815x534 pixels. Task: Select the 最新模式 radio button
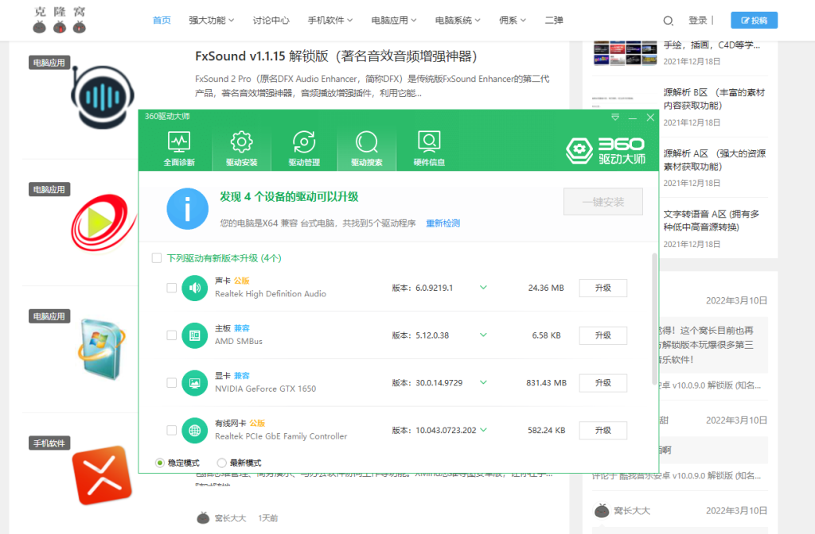tap(222, 462)
